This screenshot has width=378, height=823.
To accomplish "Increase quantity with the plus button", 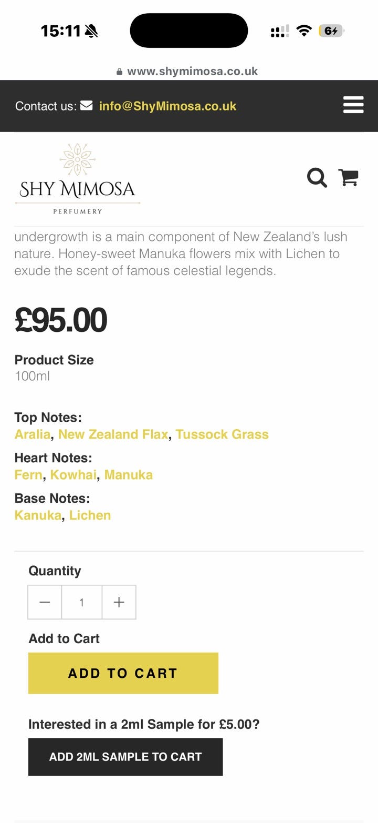I will coord(119,602).
